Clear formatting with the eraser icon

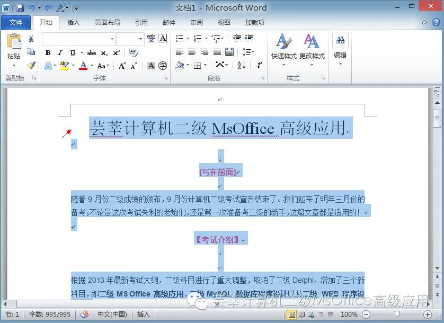click(133, 52)
